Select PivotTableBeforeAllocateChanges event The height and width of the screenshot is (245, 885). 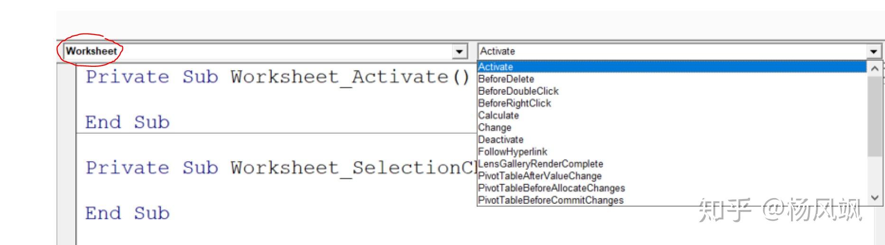tap(552, 188)
